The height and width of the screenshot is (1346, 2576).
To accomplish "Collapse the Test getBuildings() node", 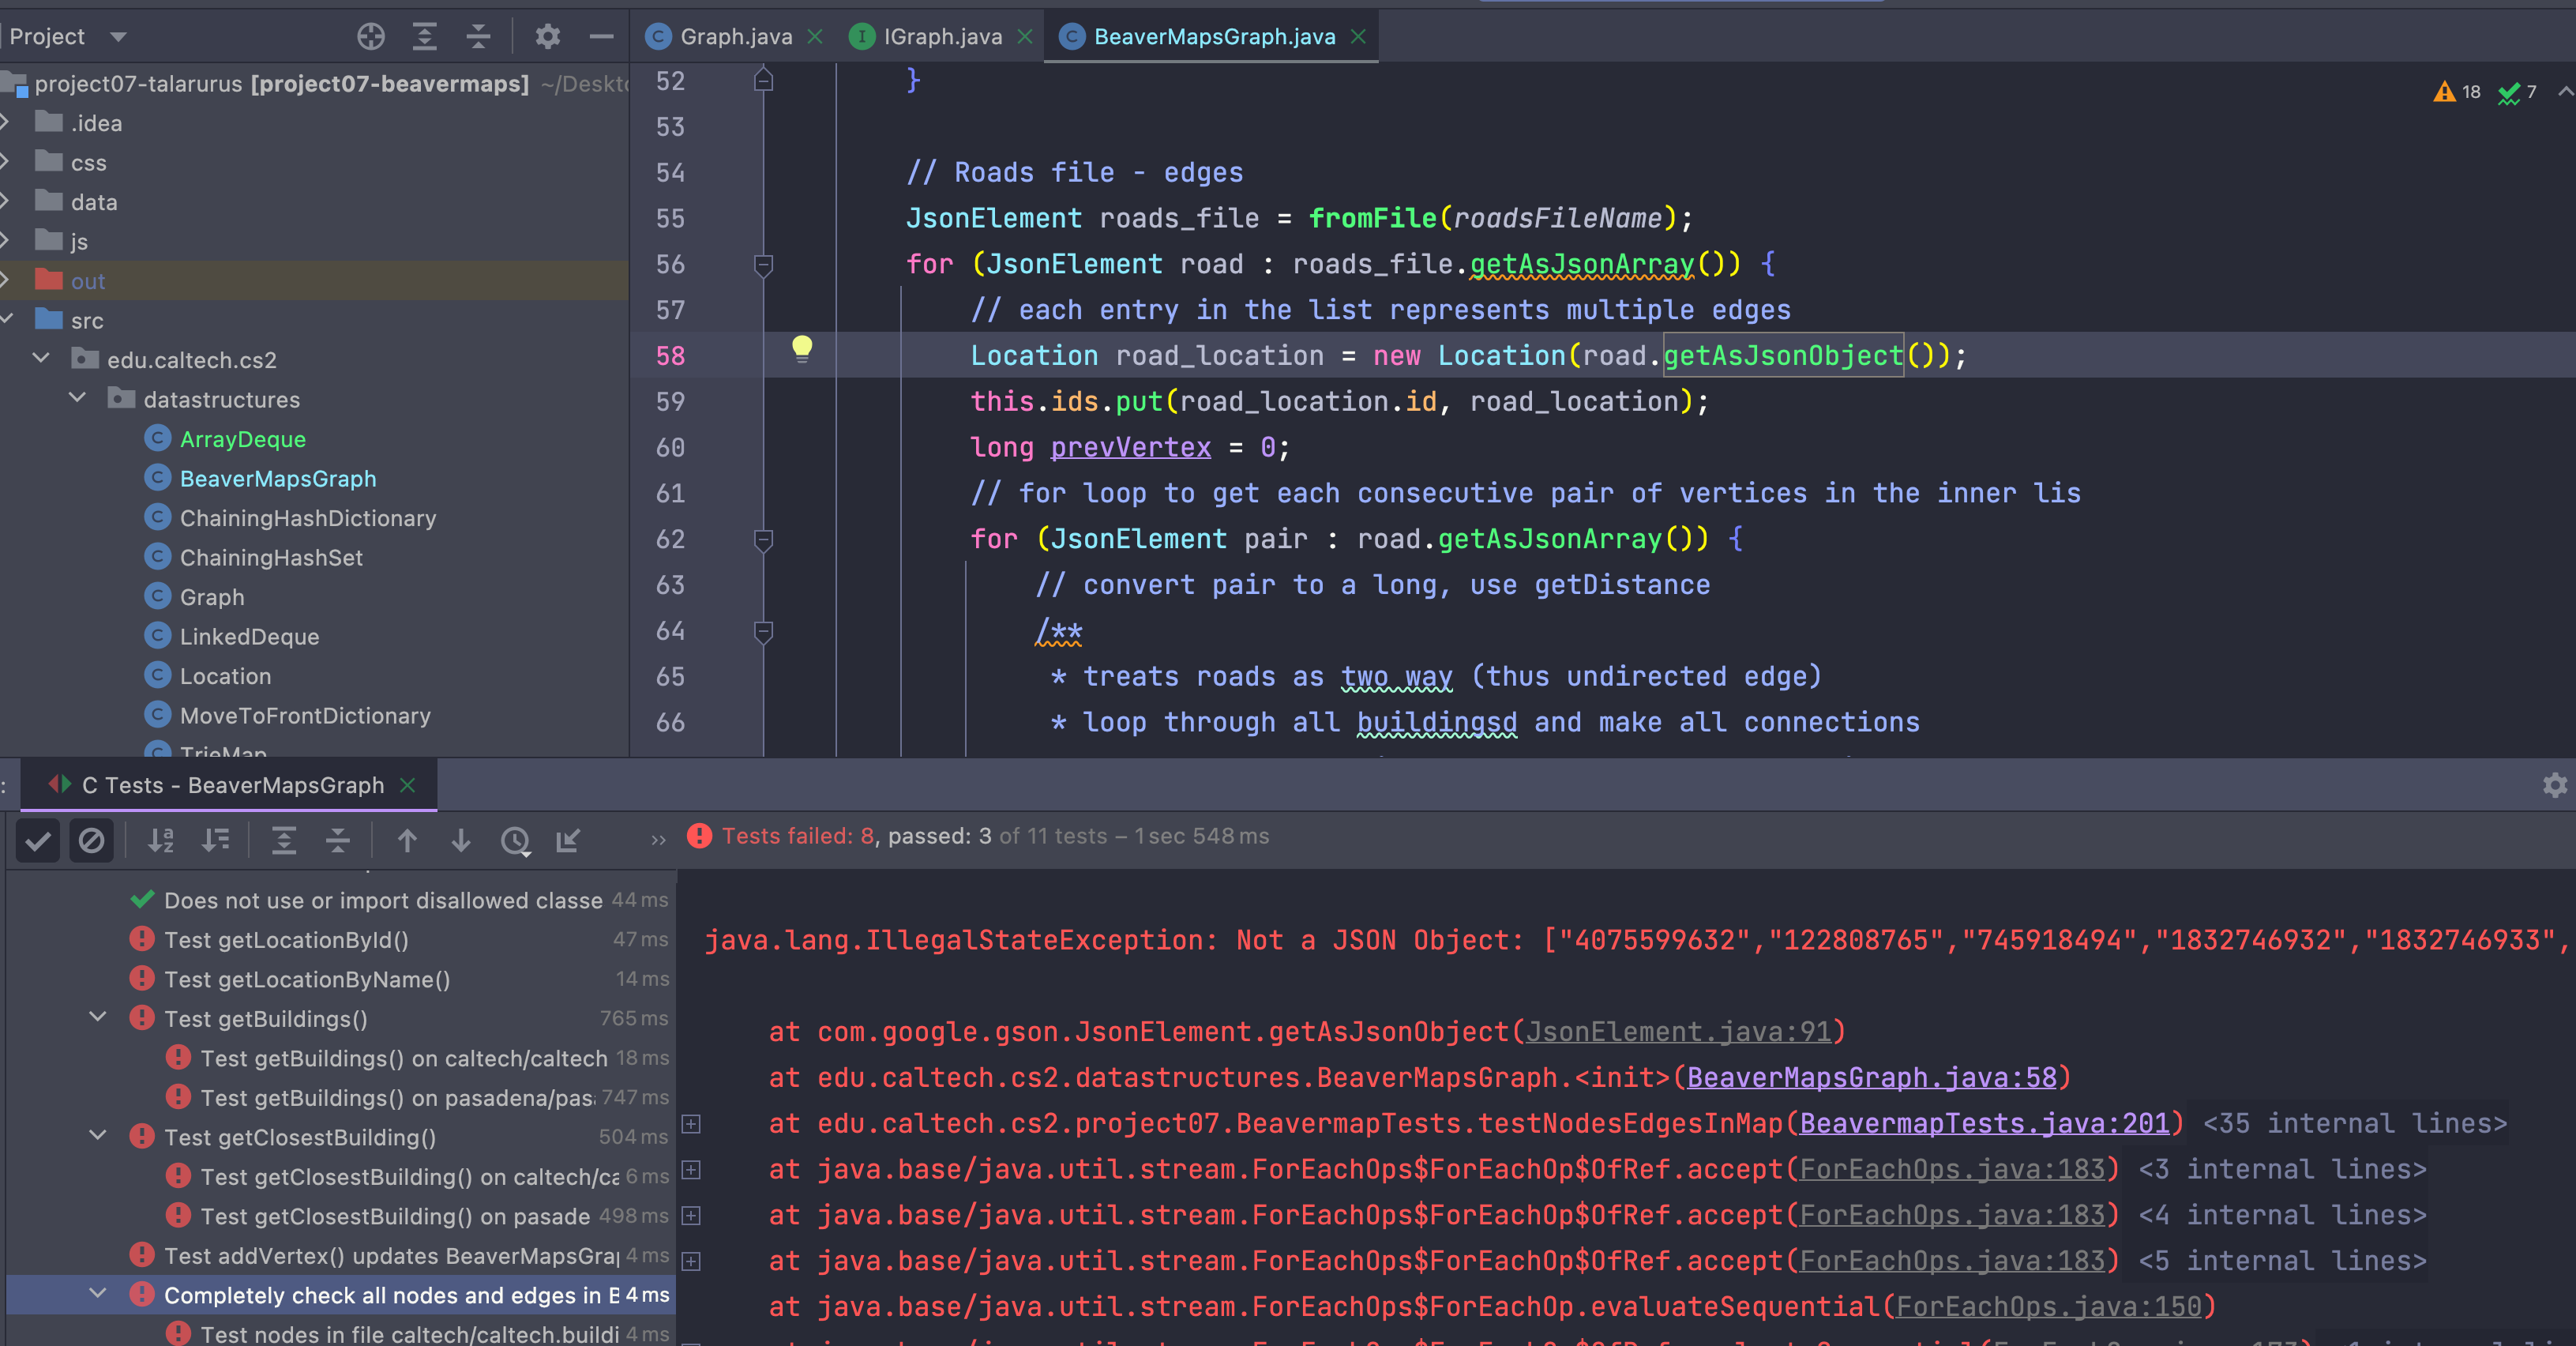I will click(x=98, y=1017).
